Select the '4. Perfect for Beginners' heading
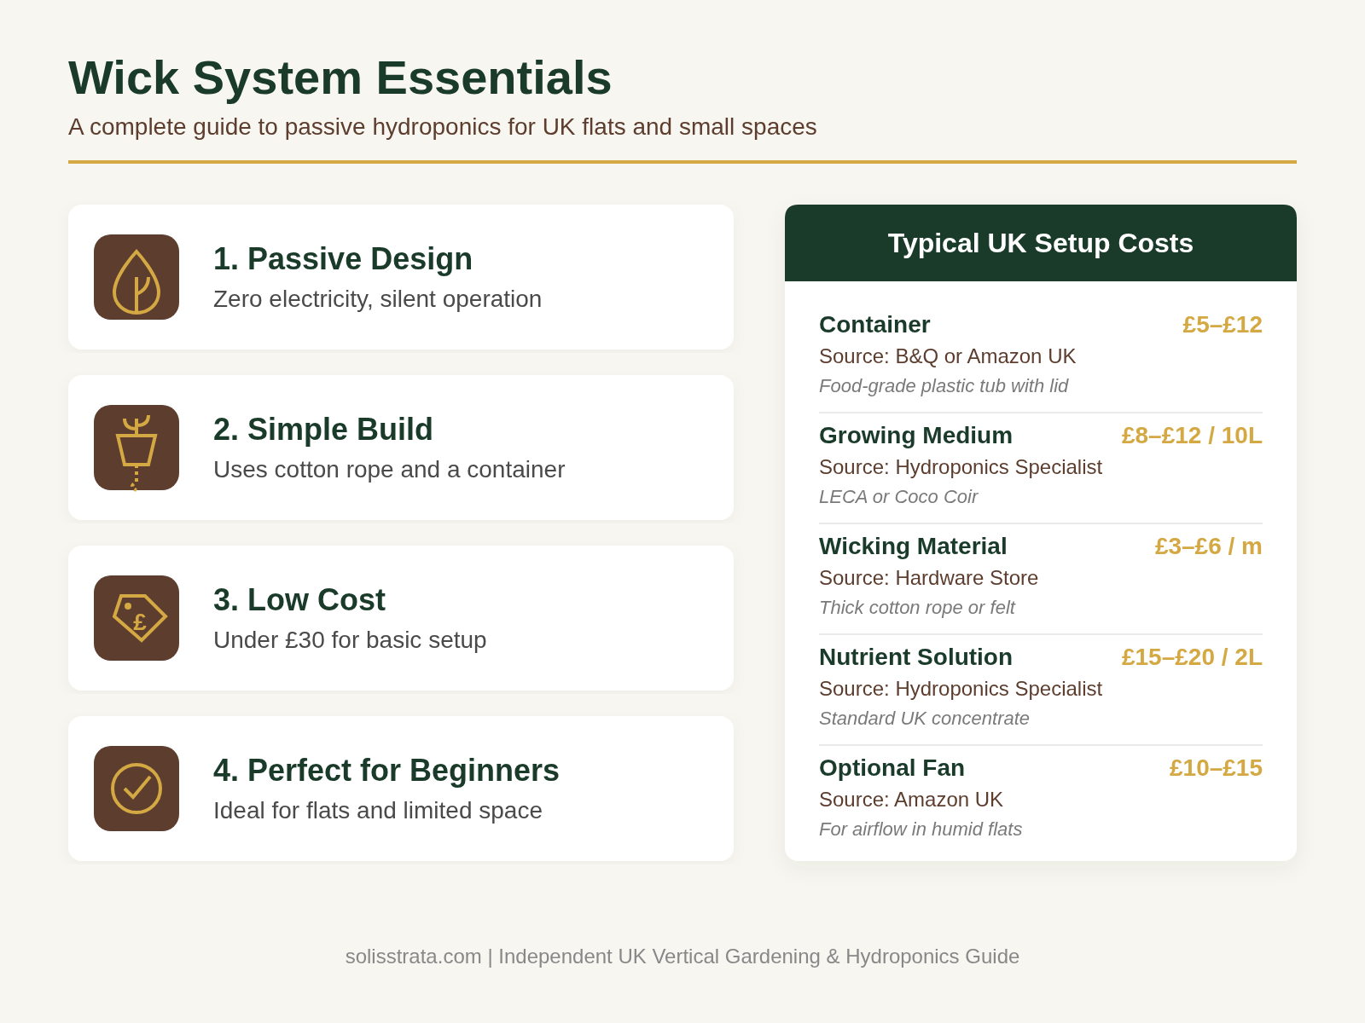Screen dimensions: 1365x1023 (x=386, y=771)
